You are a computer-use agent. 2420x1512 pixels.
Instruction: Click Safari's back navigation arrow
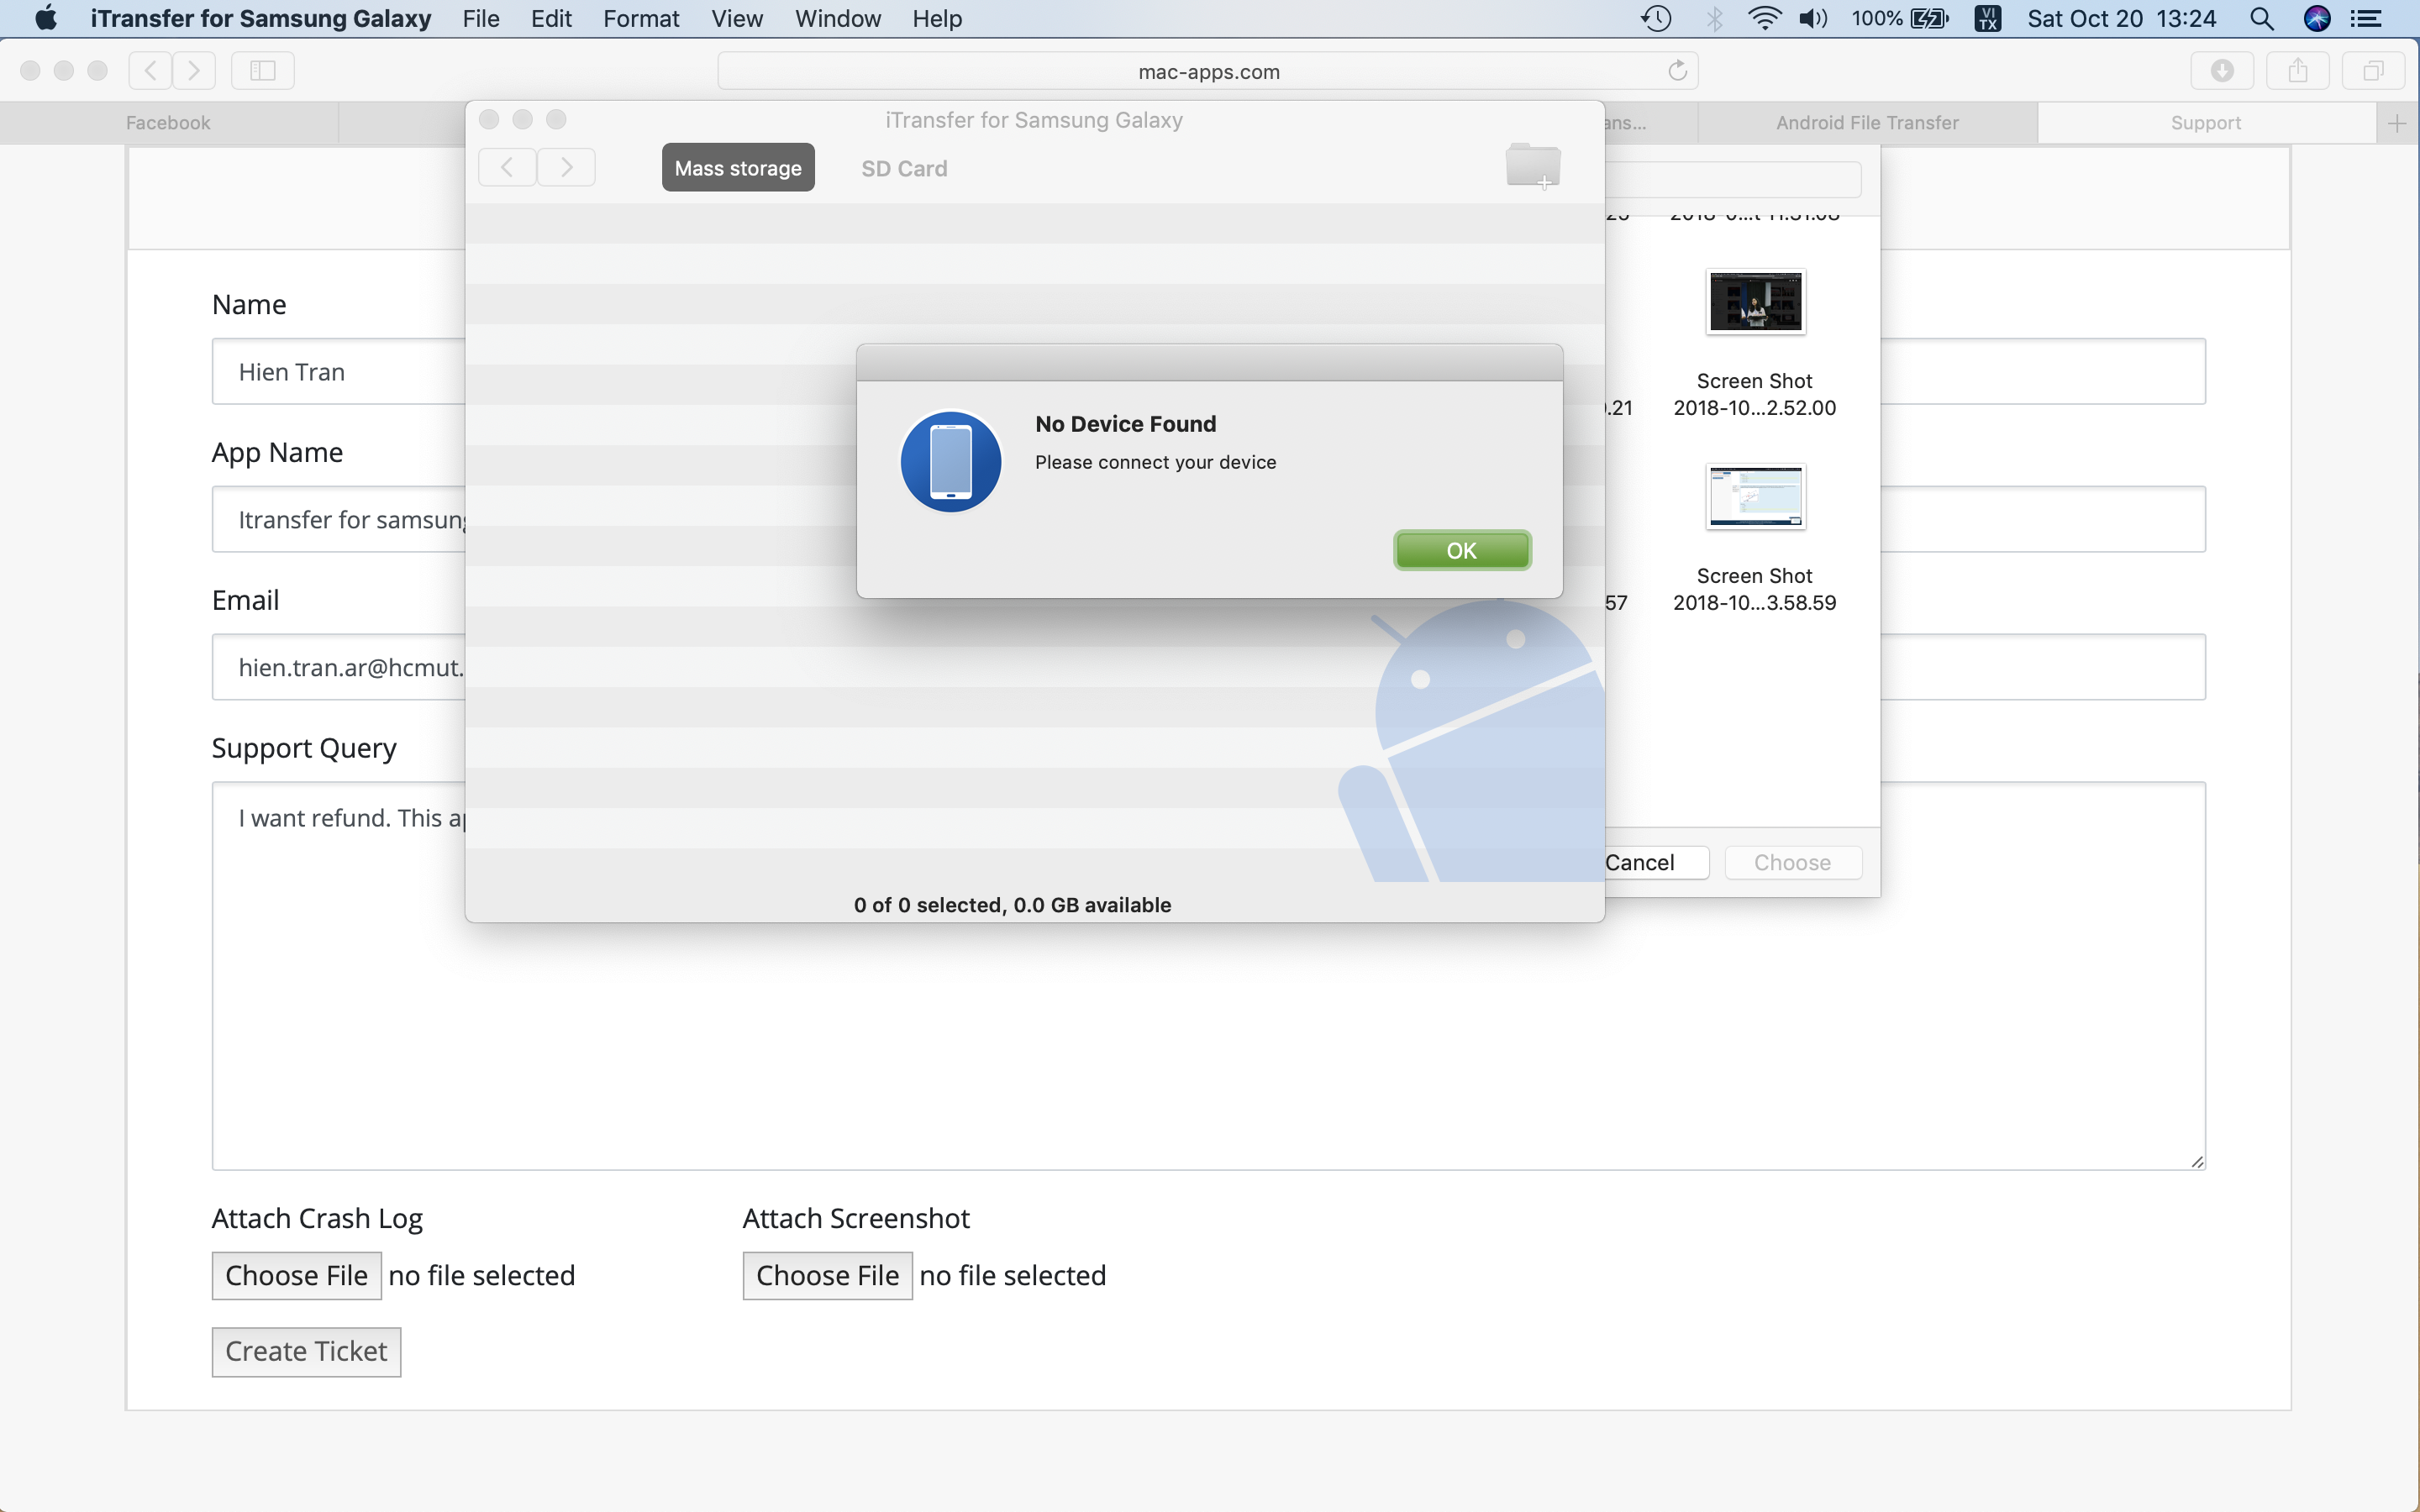pyautogui.click(x=150, y=70)
